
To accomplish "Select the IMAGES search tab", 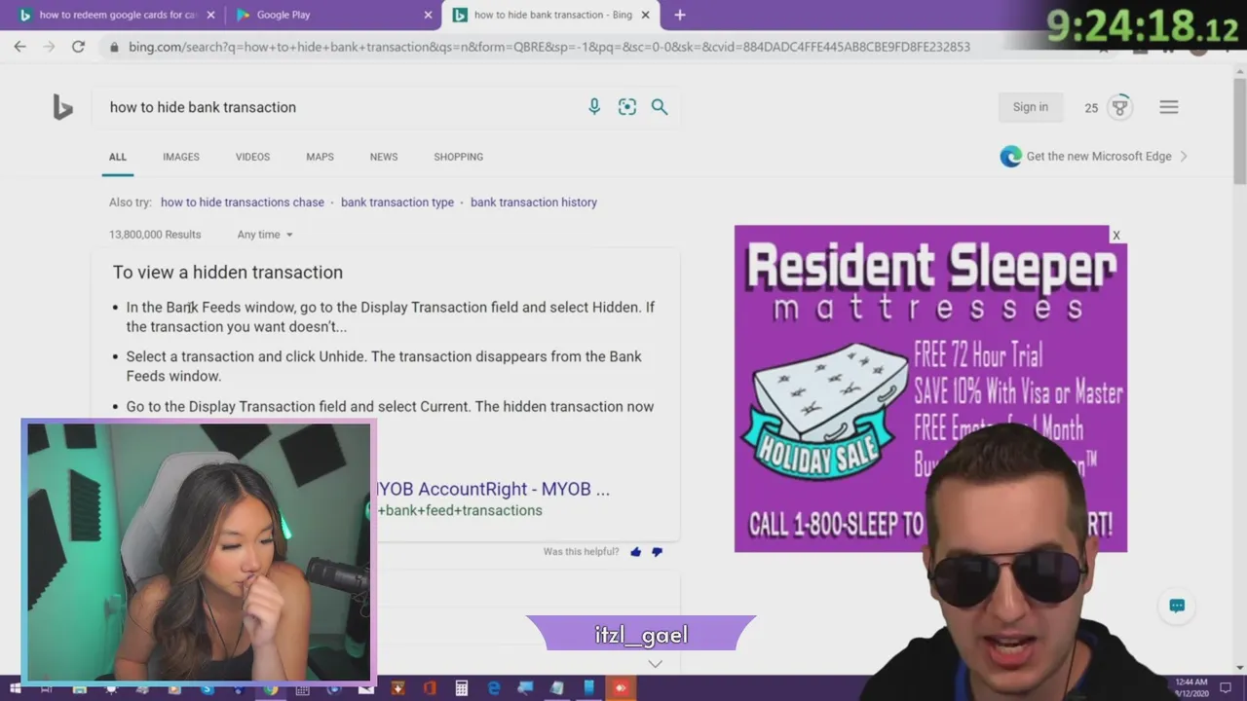I will tap(181, 157).
